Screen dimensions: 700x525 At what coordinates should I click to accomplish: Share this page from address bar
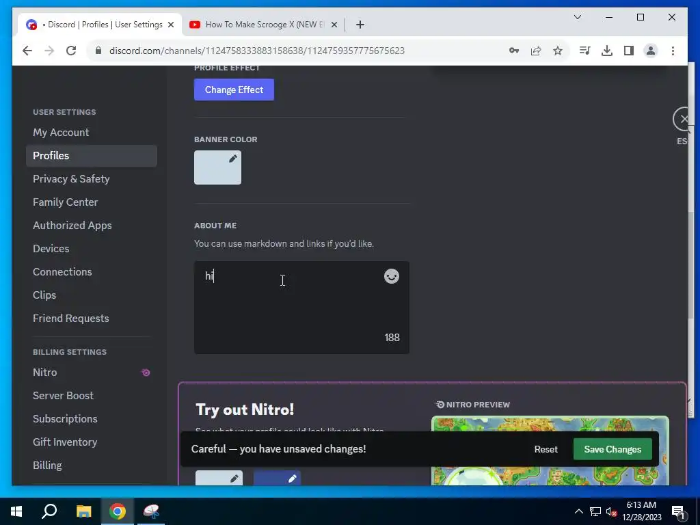pyautogui.click(x=536, y=51)
